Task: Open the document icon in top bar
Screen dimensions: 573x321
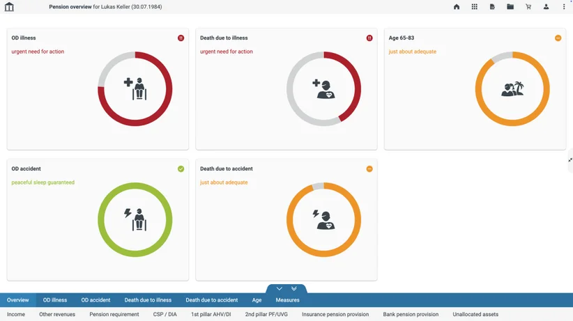Action: click(x=492, y=6)
